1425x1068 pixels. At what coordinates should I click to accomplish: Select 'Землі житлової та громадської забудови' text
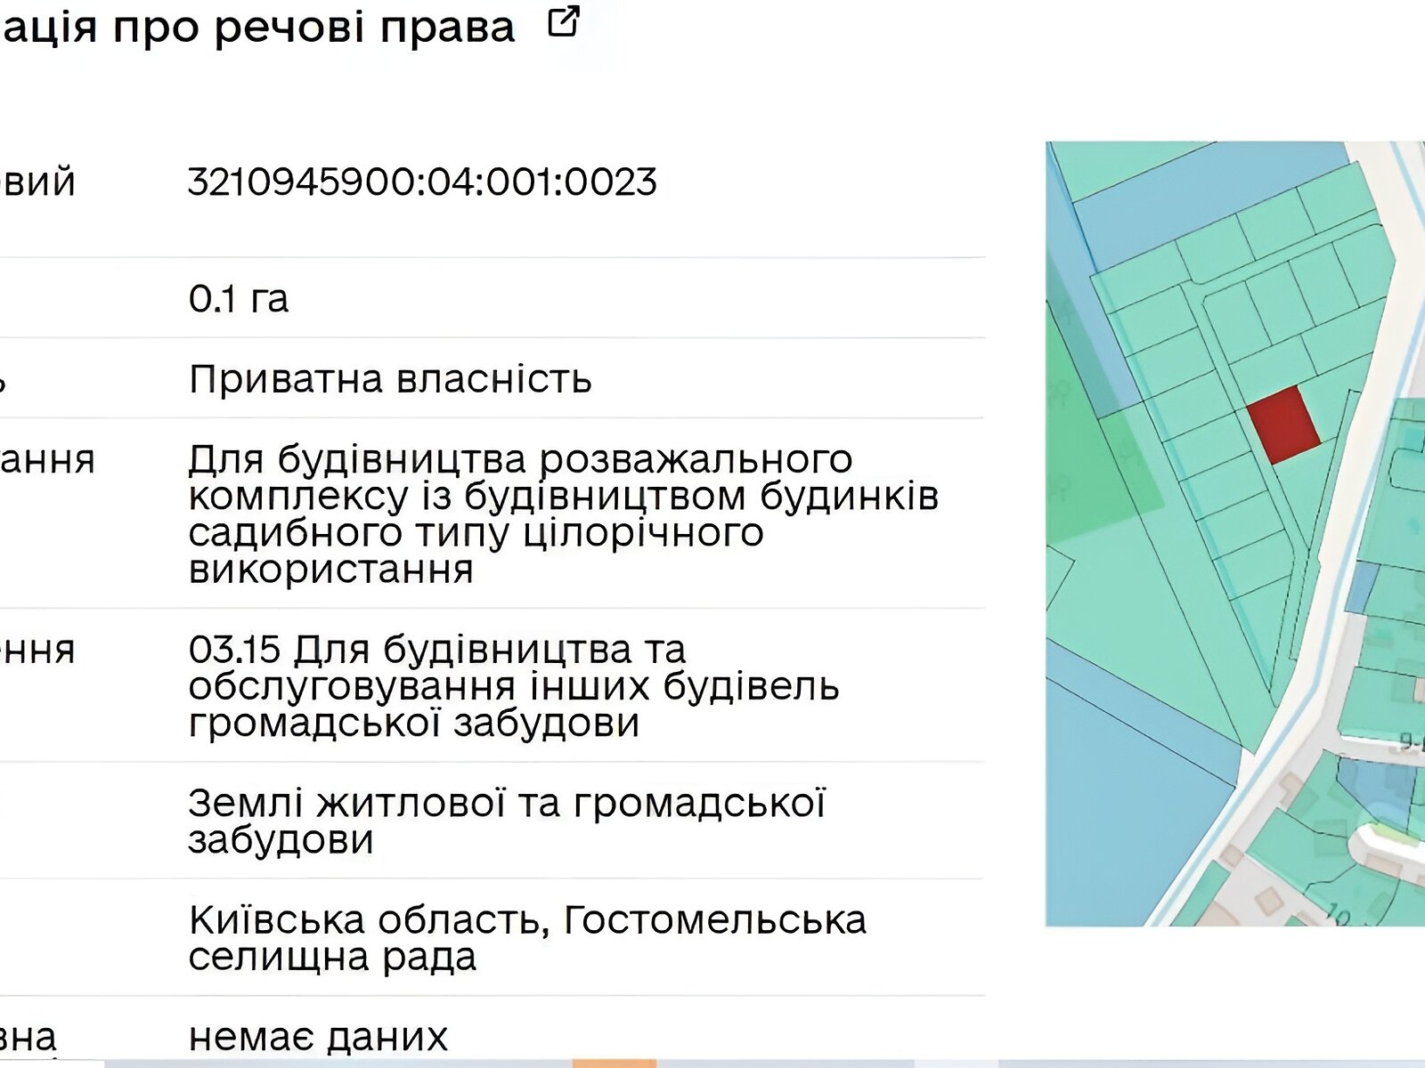[x=506, y=821]
